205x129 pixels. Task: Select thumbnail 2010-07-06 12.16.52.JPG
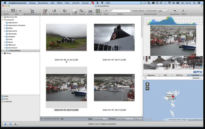click(66, 37)
